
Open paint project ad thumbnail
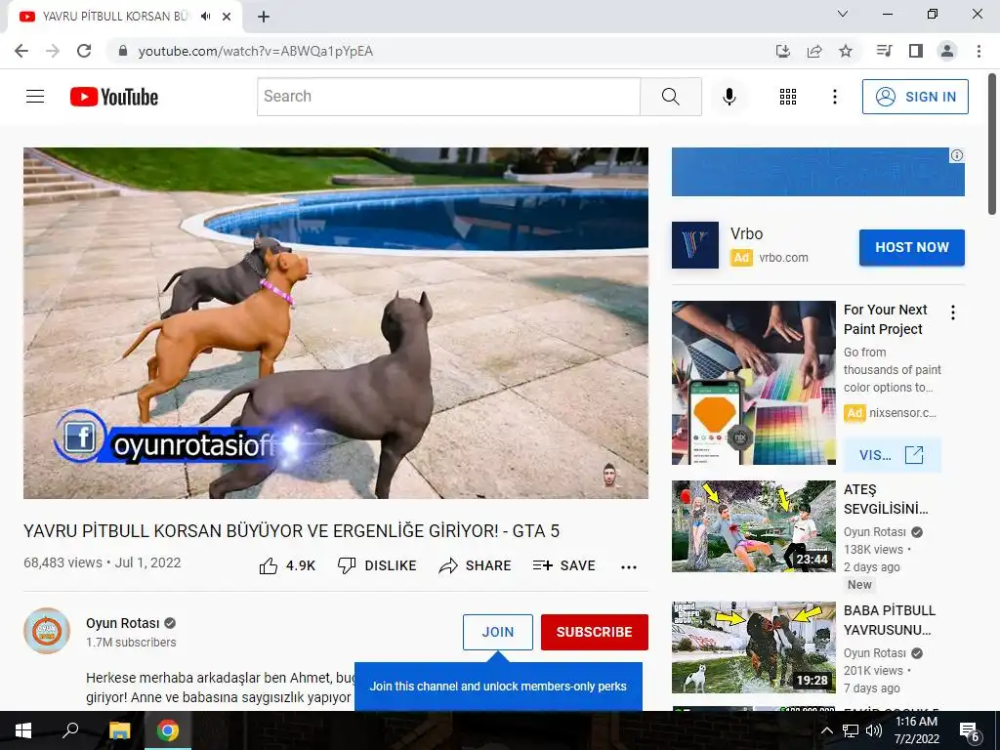tap(753, 383)
